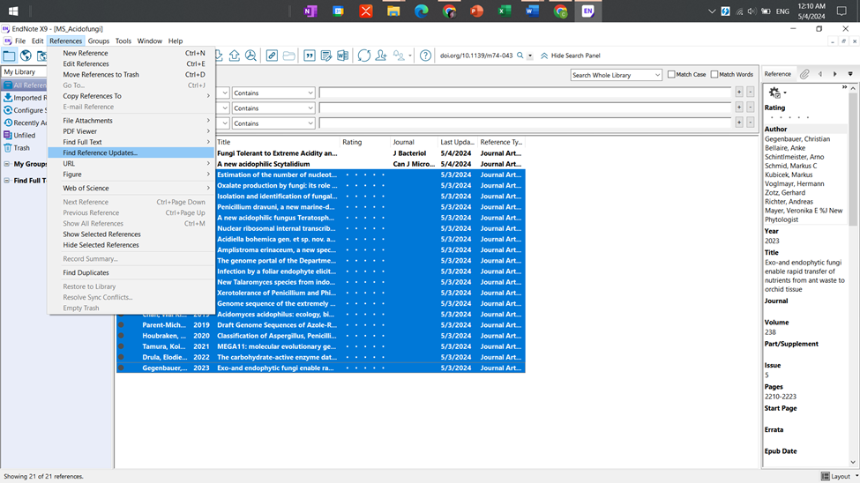Remove first search row with minus button
Screen dimensions: 860x483
click(751, 92)
